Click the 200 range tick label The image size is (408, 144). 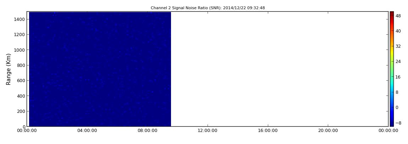(x=21, y=111)
